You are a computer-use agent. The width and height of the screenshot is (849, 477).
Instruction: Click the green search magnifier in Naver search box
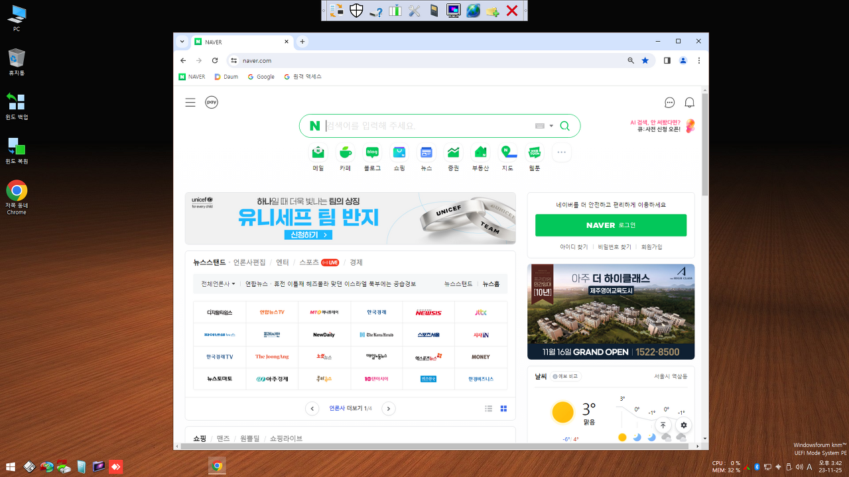pyautogui.click(x=565, y=126)
